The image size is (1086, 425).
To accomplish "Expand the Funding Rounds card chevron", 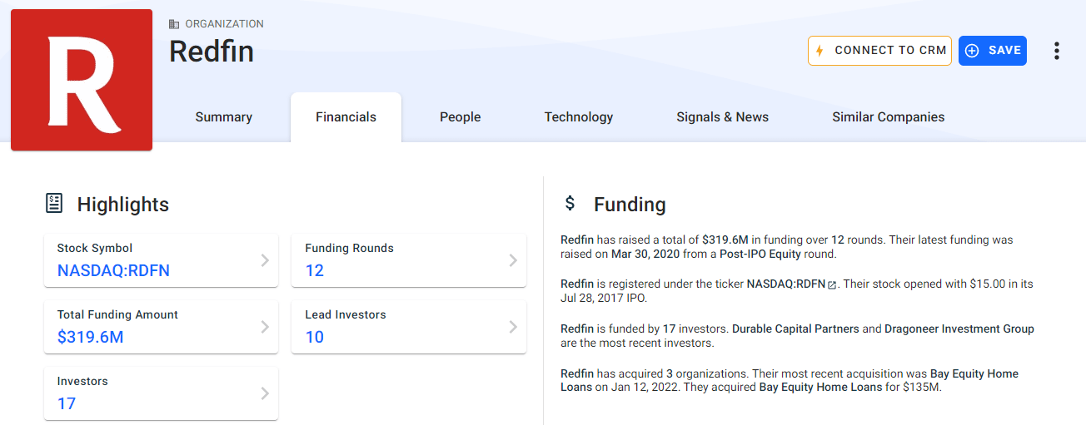I will pos(513,260).
